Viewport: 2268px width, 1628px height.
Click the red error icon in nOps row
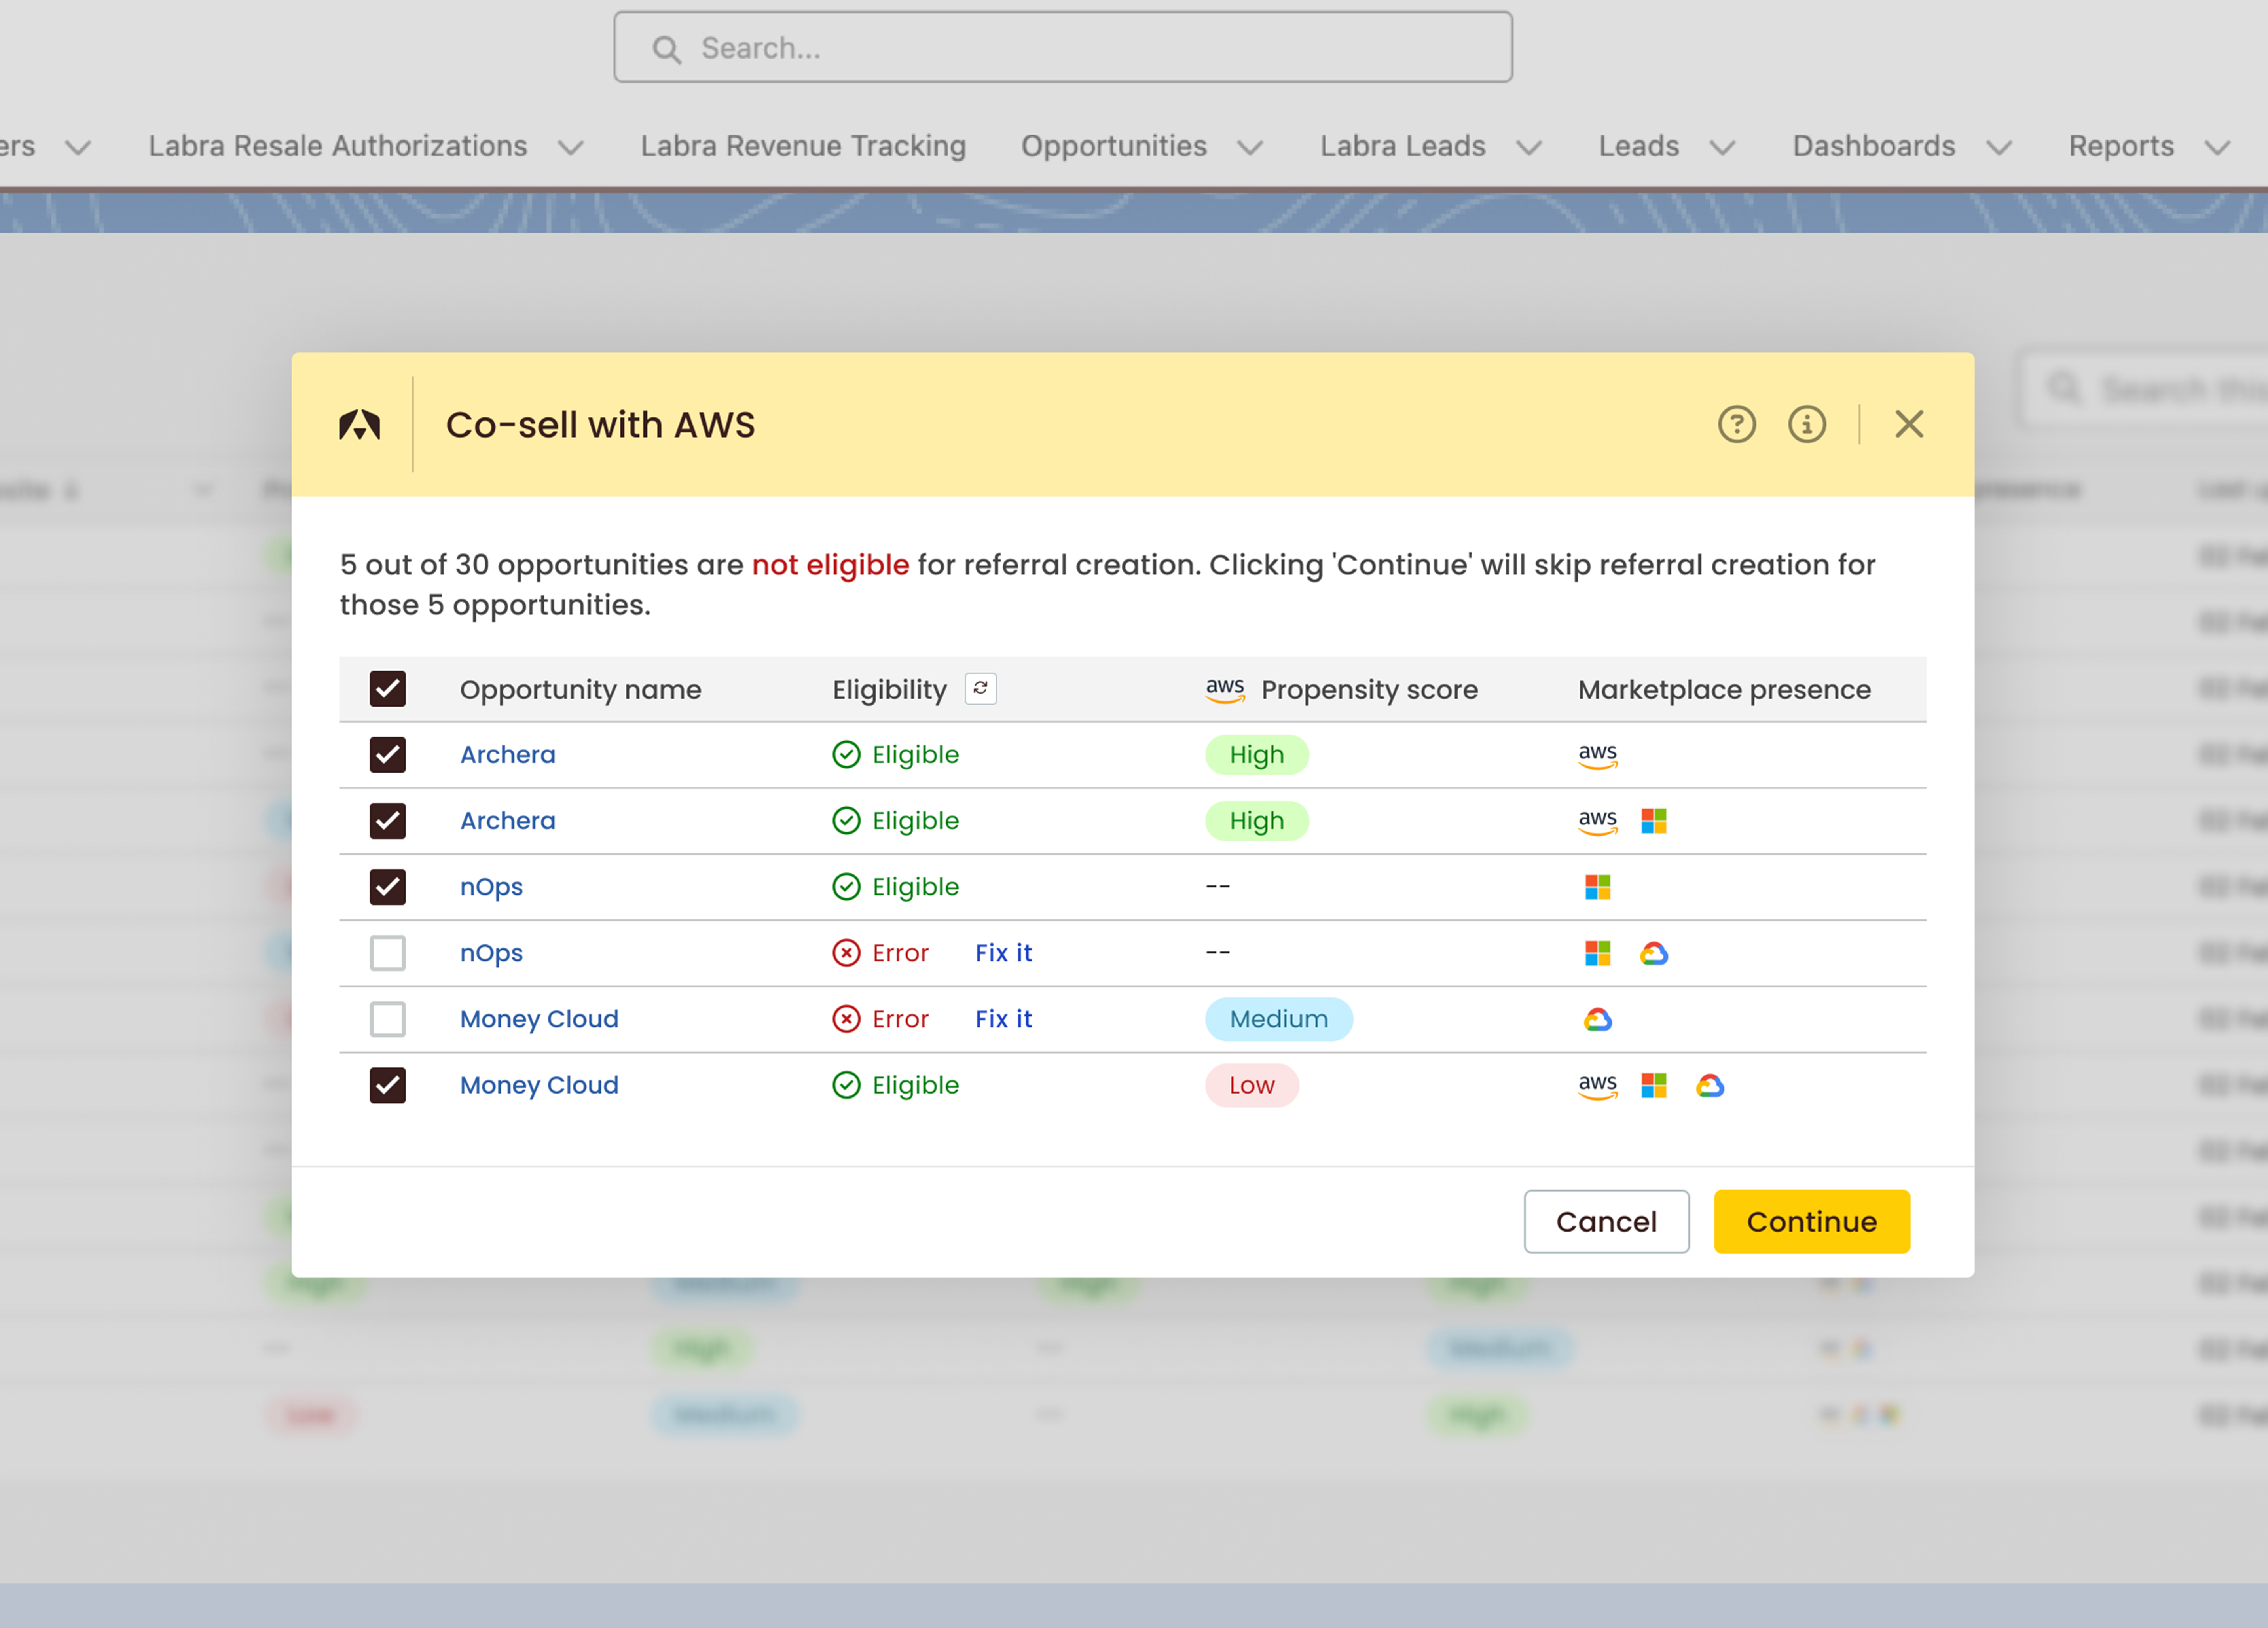[846, 953]
